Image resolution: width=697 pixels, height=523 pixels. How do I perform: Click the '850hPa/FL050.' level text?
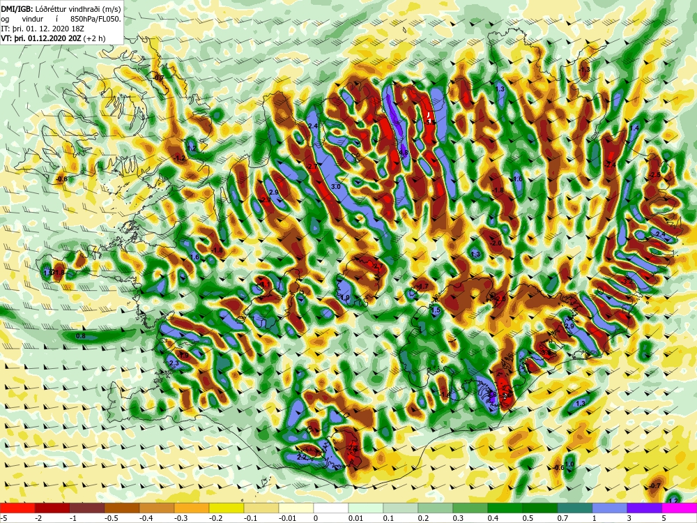click(95, 19)
